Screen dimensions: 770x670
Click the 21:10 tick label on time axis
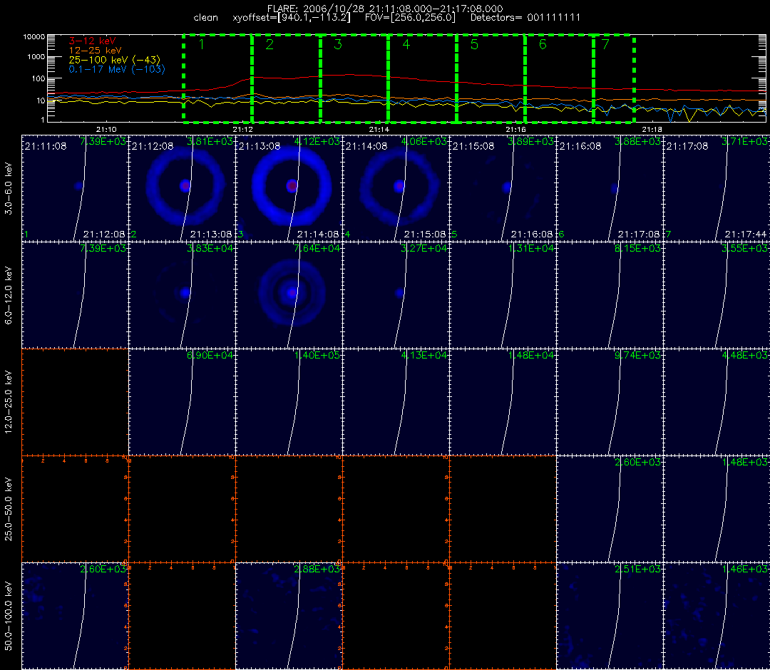click(x=106, y=130)
